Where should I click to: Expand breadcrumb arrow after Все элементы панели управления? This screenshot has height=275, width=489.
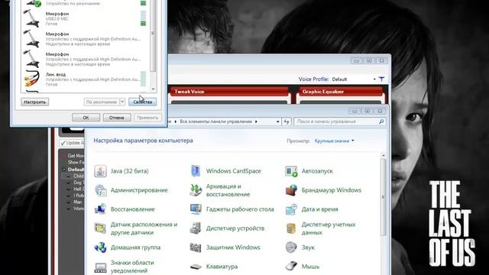[x=257, y=121]
